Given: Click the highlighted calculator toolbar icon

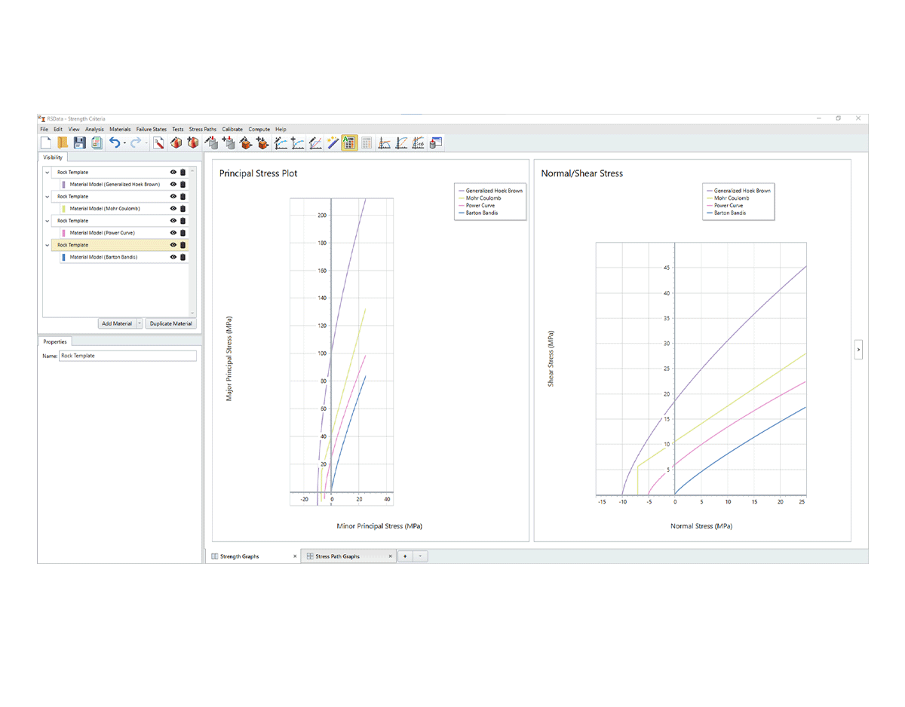Looking at the screenshot, I should (x=349, y=142).
